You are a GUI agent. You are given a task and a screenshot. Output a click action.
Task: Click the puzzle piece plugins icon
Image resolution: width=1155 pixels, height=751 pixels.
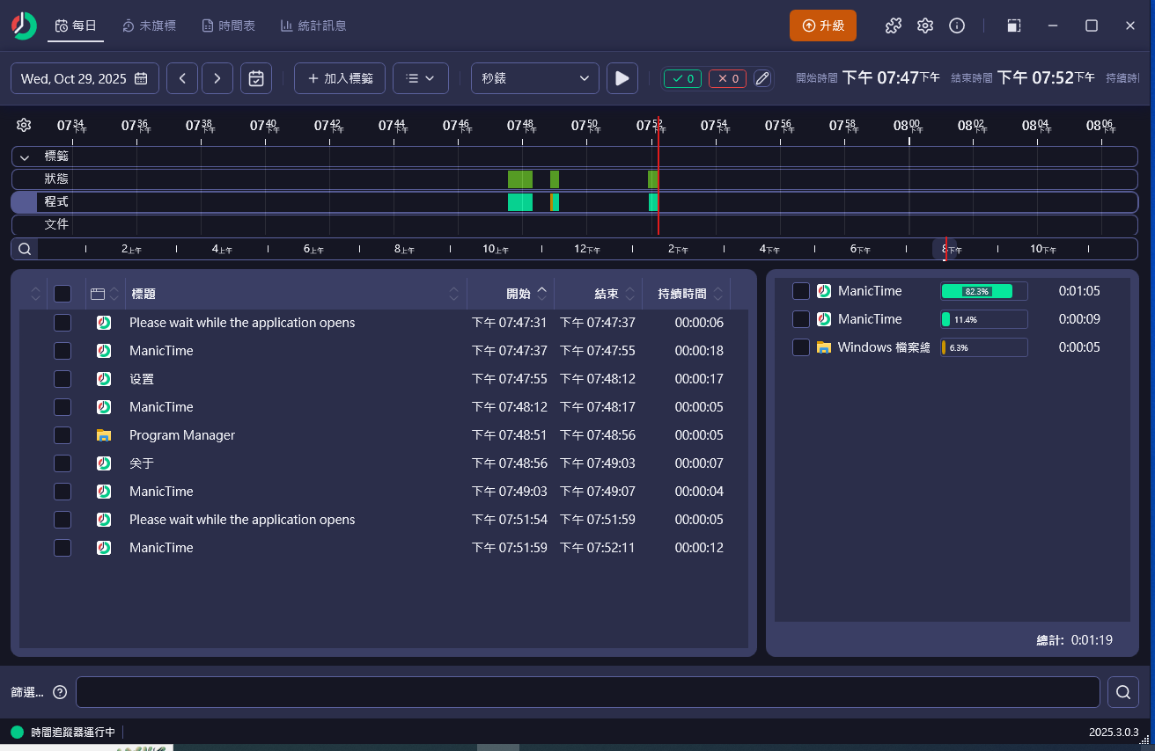click(893, 26)
